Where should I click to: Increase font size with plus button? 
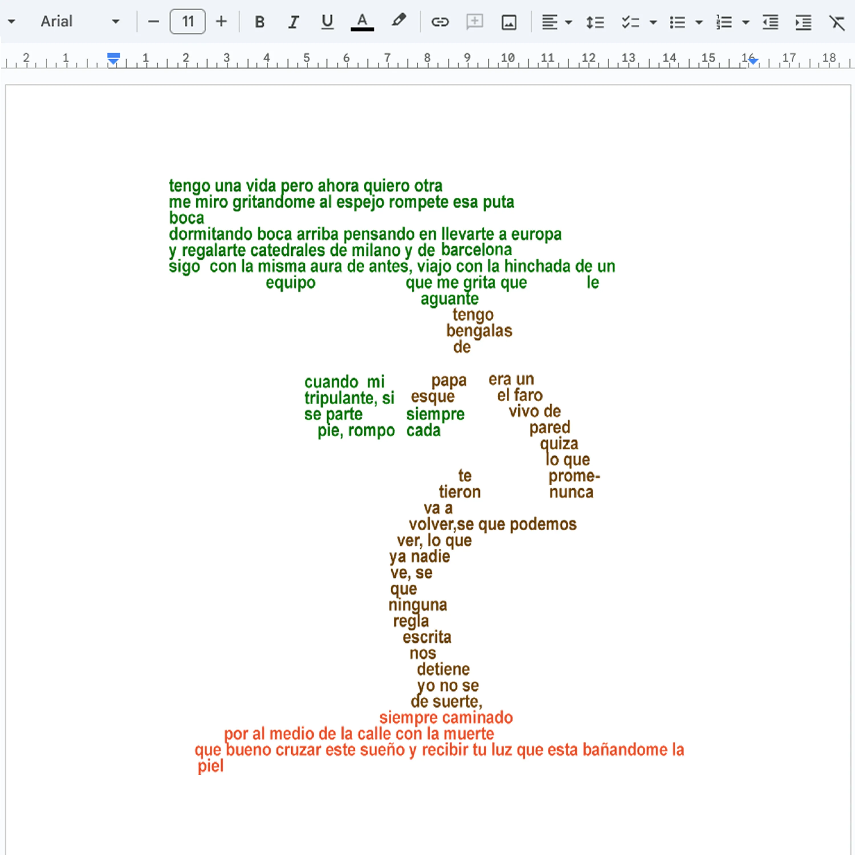(221, 22)
